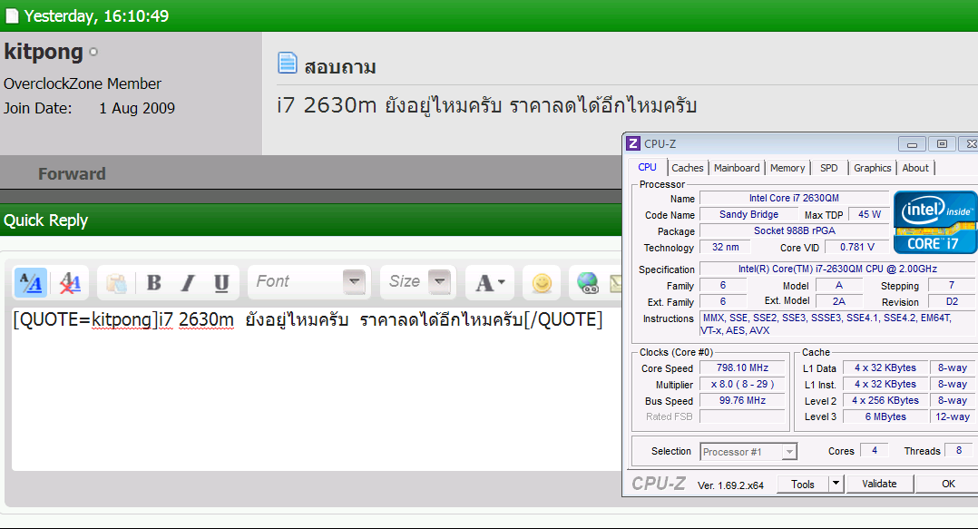Click kitpong's offline status indicator

[x=93, y=52]
